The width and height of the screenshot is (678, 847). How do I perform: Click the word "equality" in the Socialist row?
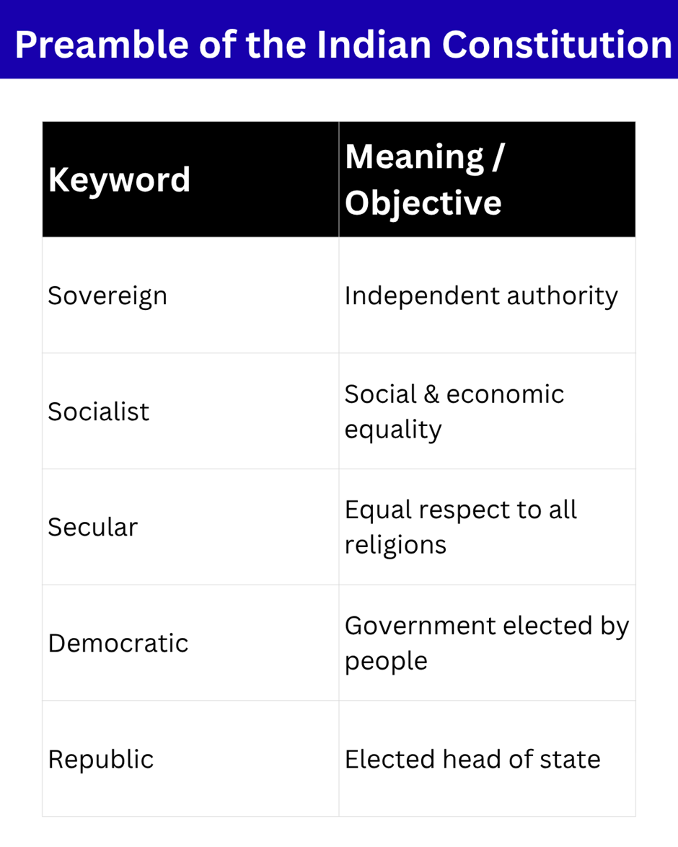pos(393,430)
